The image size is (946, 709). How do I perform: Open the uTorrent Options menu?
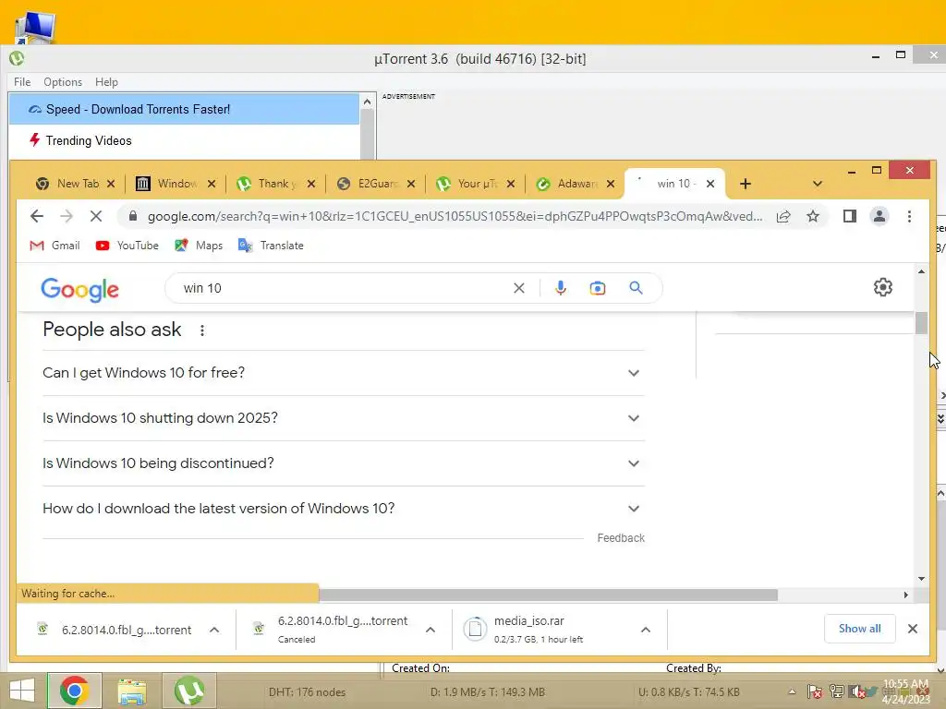click(x=62, y=82)
